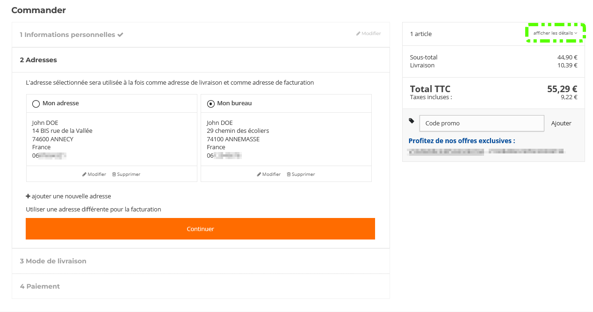Click pencil icon under Mon adresse card
Viewport: 593px width, 312px height.
tap(85, 174)
